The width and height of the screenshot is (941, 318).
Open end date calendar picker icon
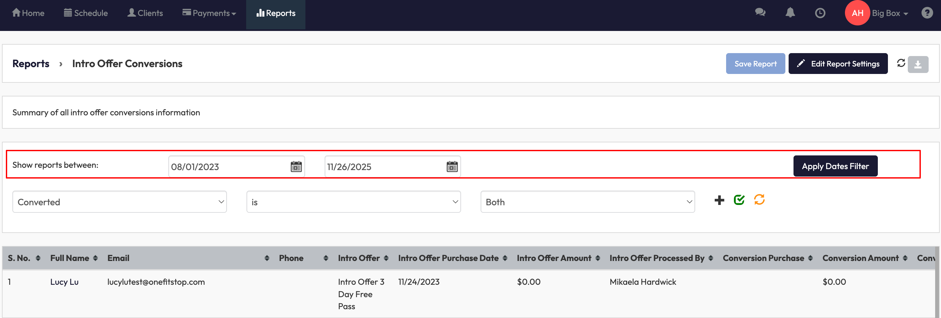point(452,167)
